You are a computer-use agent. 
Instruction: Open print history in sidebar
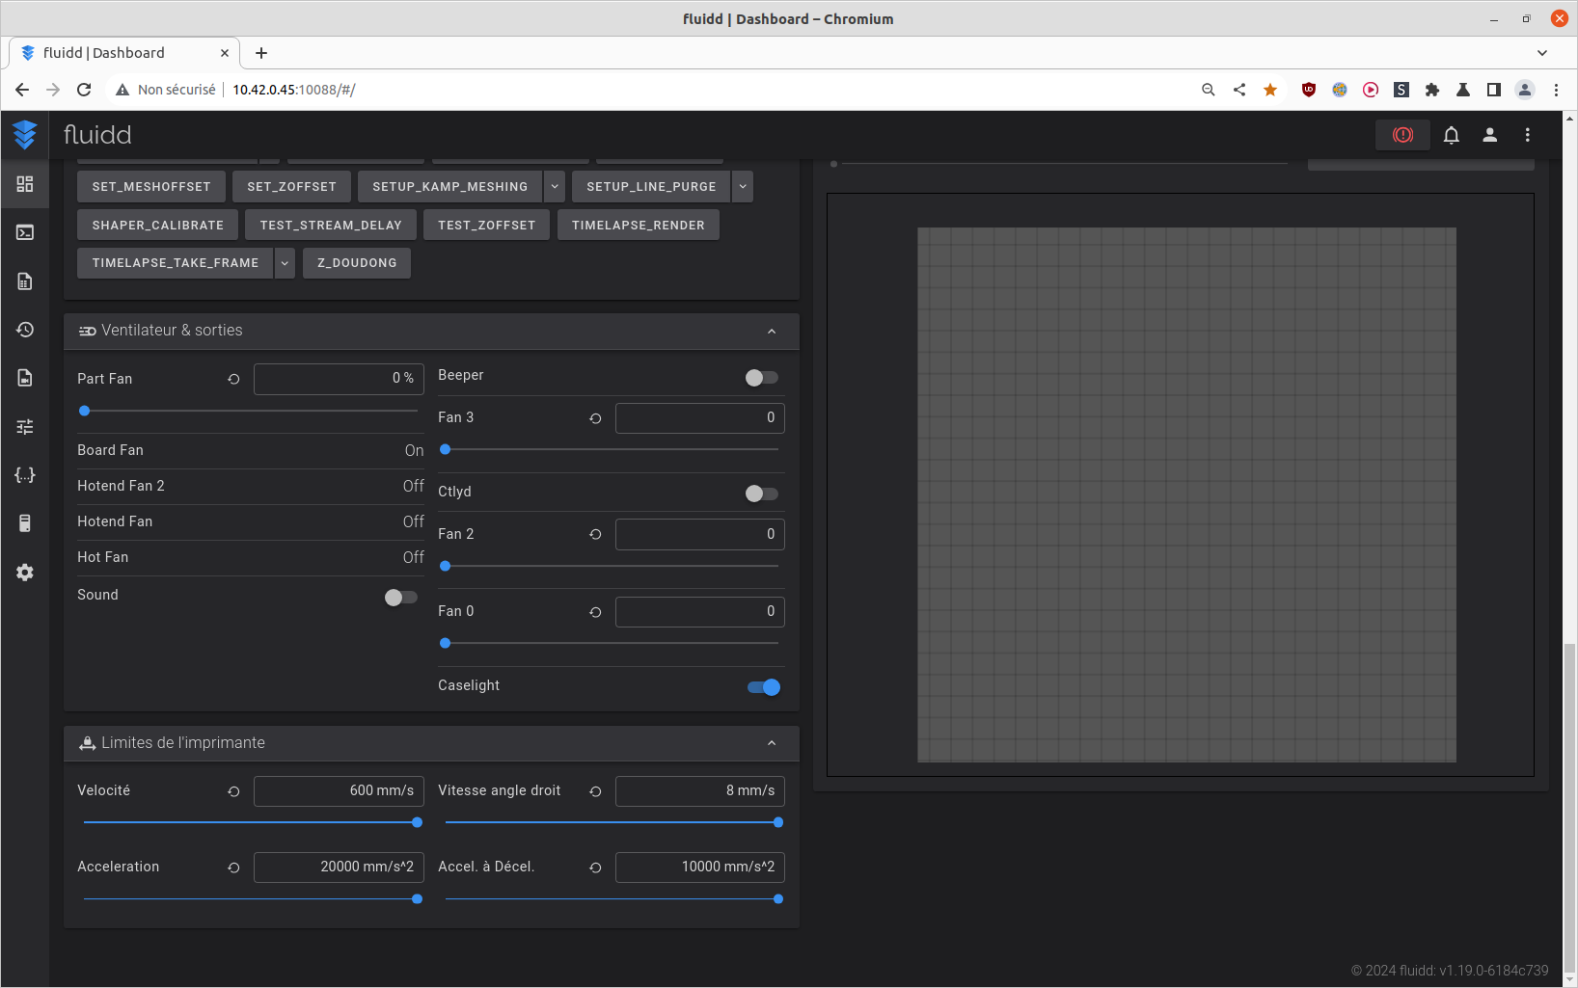(25, 330)
